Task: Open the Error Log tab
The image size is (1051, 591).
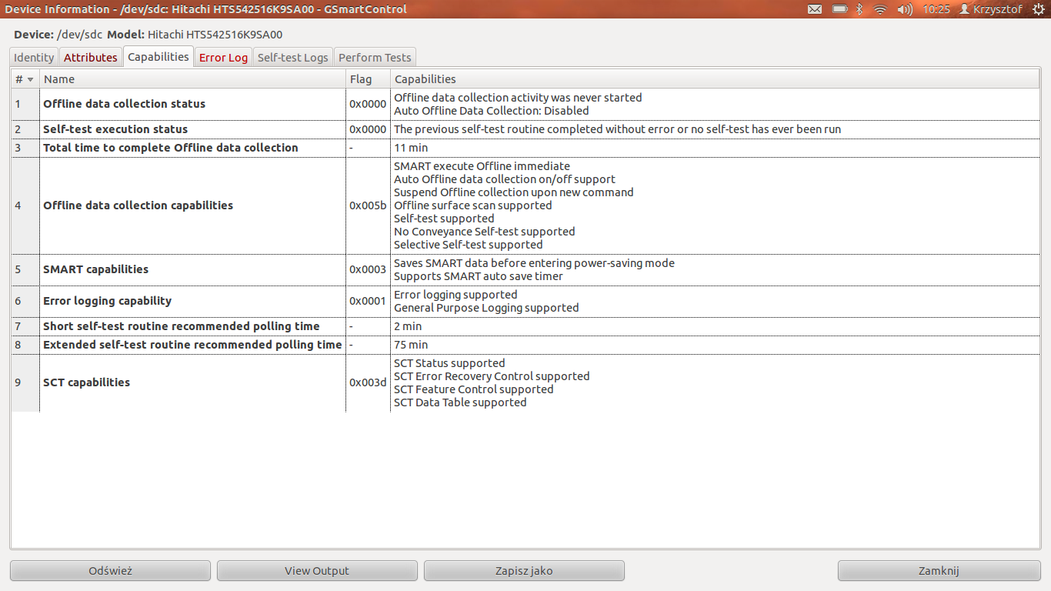Action: pos(223,58)
